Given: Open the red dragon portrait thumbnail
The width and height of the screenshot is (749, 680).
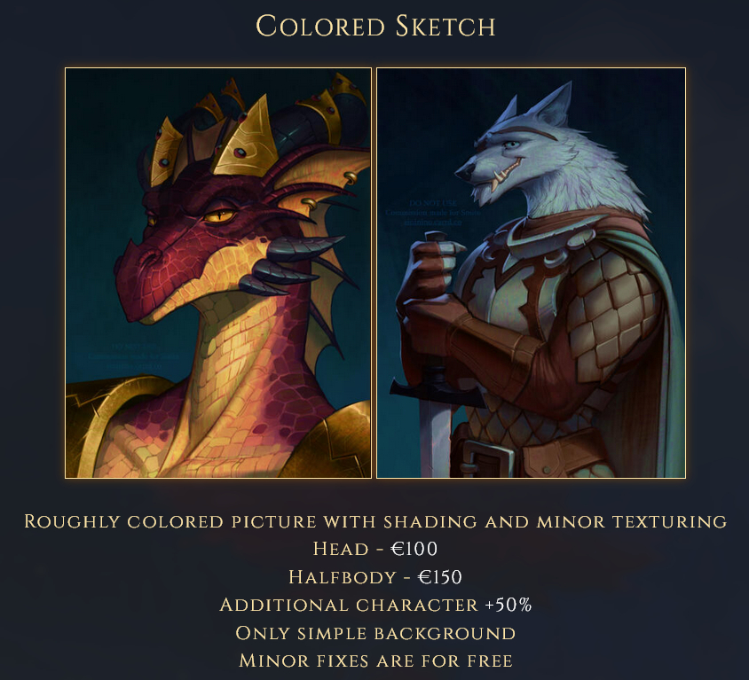Looking at the screenshot, I should click(218, 273).
